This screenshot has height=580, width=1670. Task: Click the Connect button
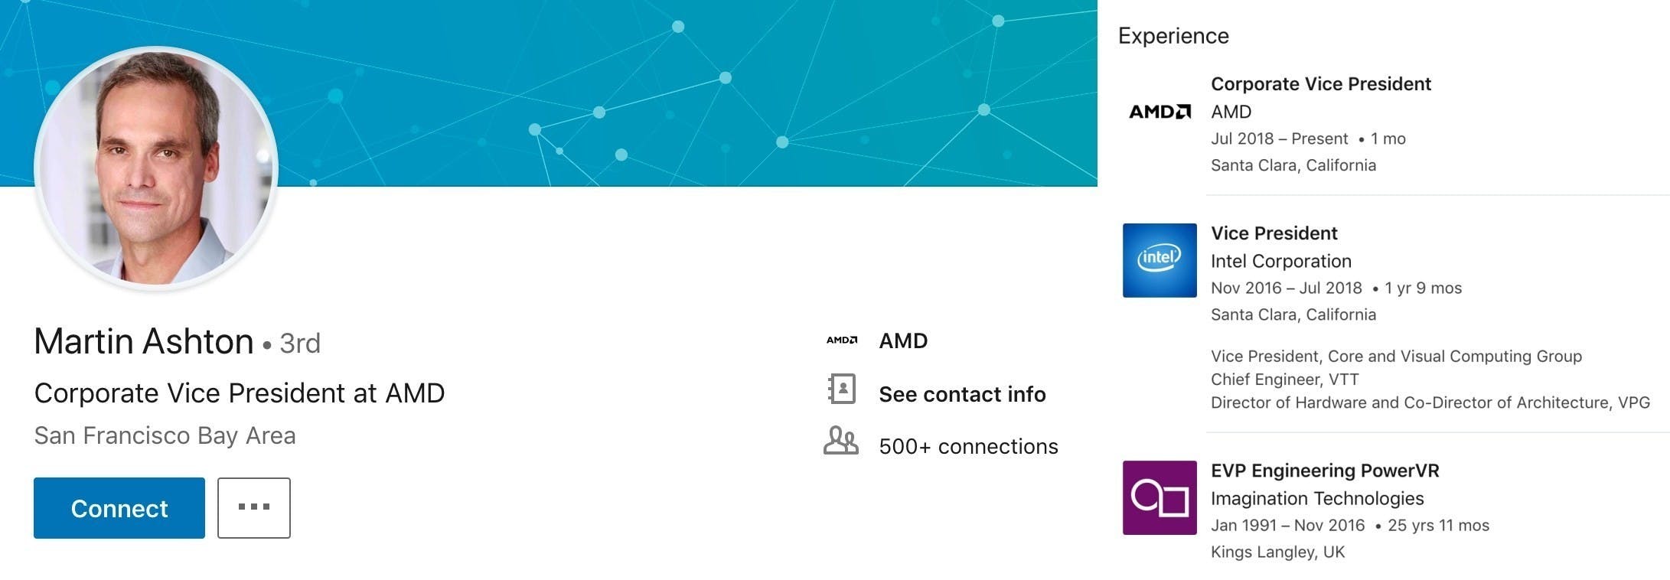(119, 508)
